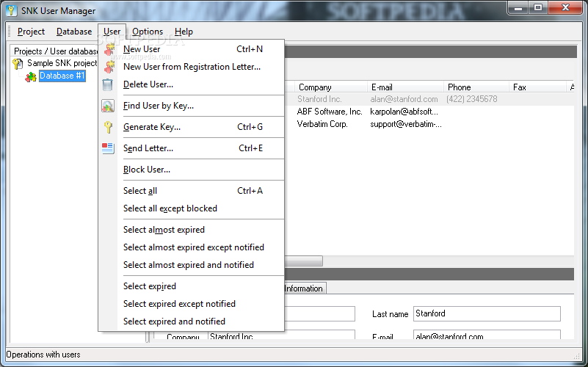
Task: Click the Sample SNK project key icon
Action: (x=18, y=64)
